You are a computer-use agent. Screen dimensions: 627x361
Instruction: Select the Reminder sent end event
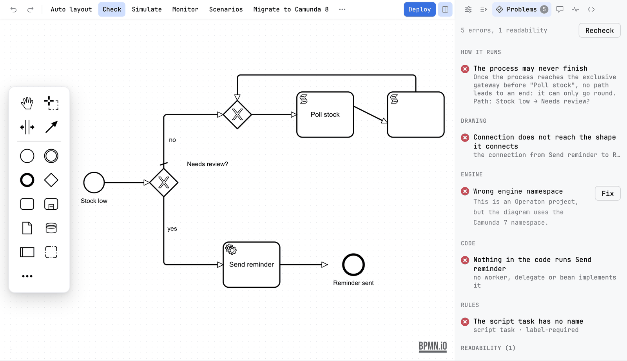353,265
